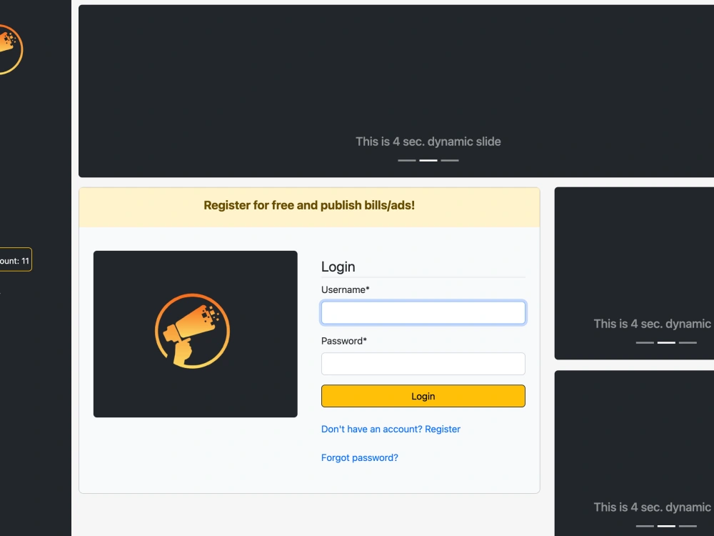The width and height of the screenshot is (714, 536).
Task: Open the "Forgot password?" link
Action: [360, 457]
